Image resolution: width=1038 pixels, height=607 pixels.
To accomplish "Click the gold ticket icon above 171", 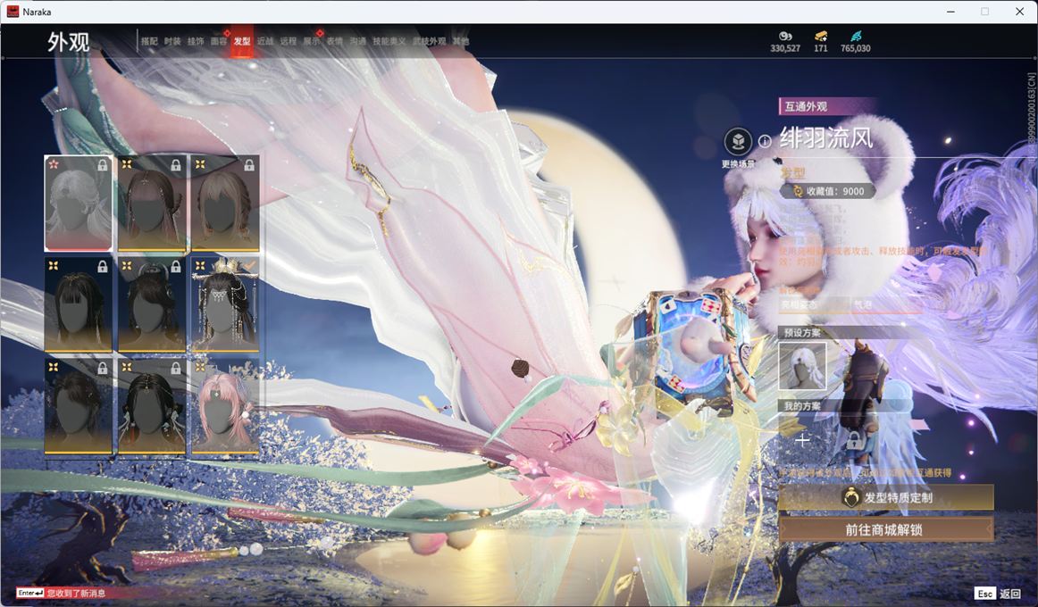I will [821, 36].
